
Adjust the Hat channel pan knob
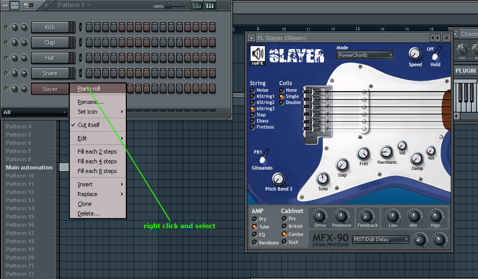pyautogui.click(x=14, y=58)
